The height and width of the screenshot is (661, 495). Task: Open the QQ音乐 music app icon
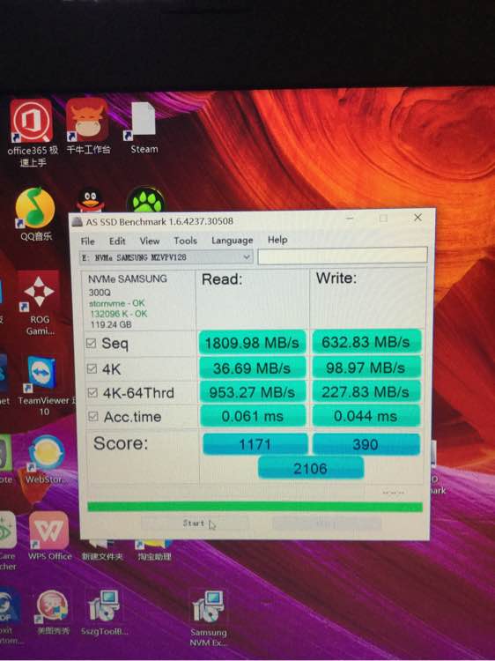click(35, 214)
